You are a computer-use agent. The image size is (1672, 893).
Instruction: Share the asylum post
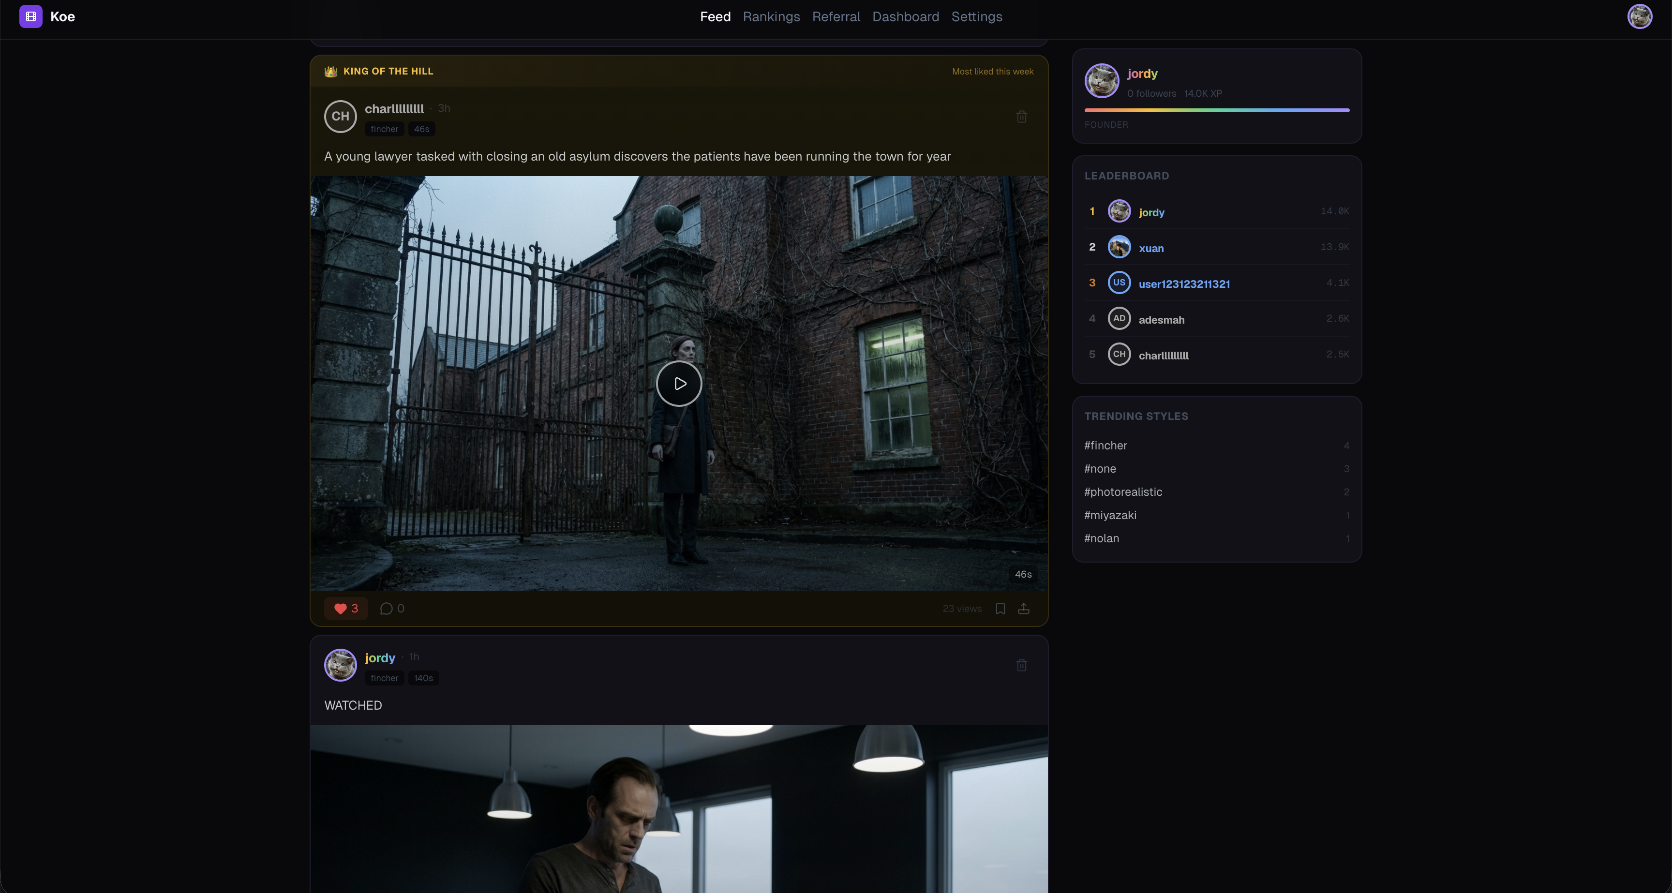pyautogui.click(x=1024, y=608)
